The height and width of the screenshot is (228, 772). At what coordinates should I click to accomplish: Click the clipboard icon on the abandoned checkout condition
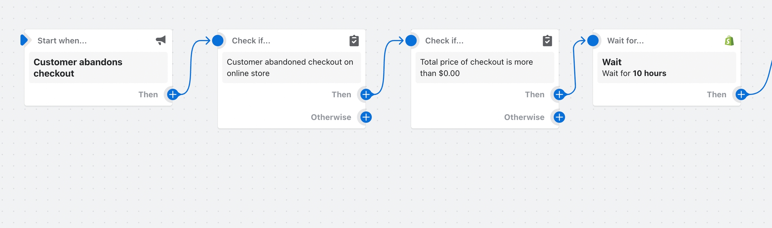354,40
